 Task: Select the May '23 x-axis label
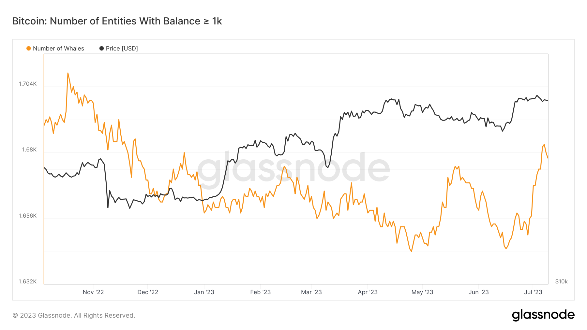pos(422,292)
